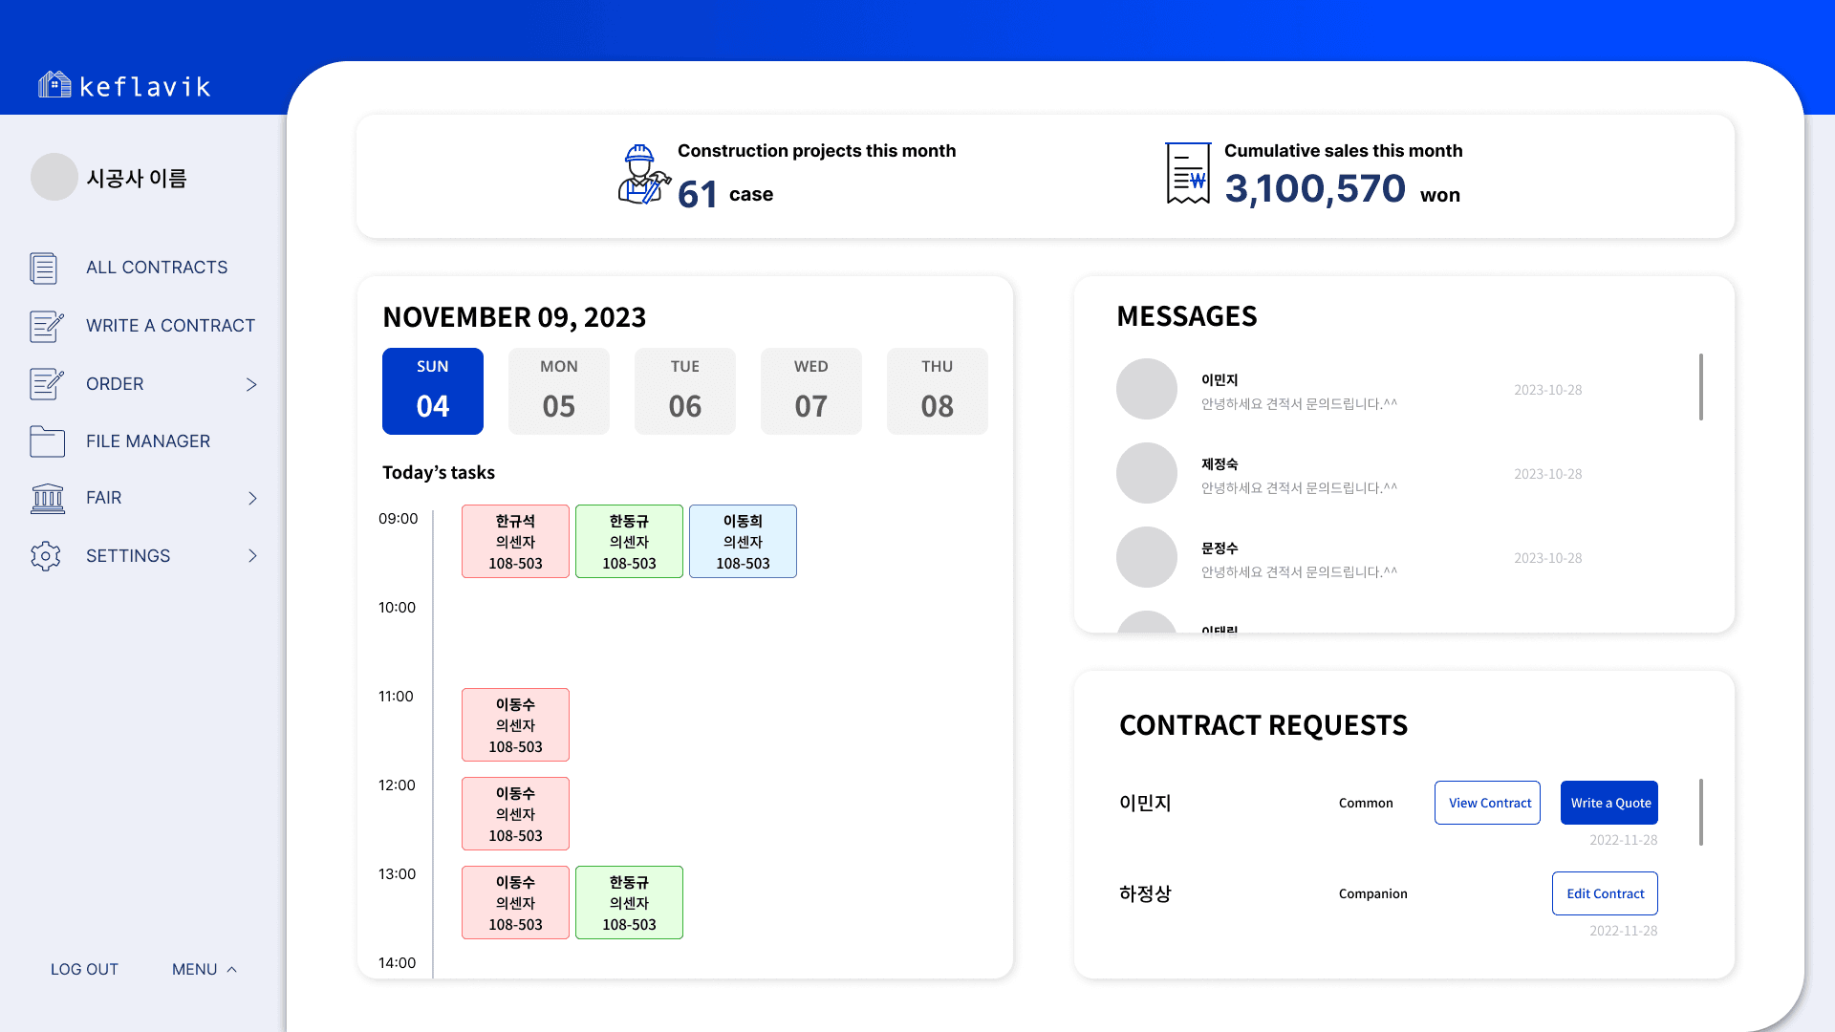Screen dimensions: 1835x1032
Task: Select the WED 07 date tab
Action: 810,391
